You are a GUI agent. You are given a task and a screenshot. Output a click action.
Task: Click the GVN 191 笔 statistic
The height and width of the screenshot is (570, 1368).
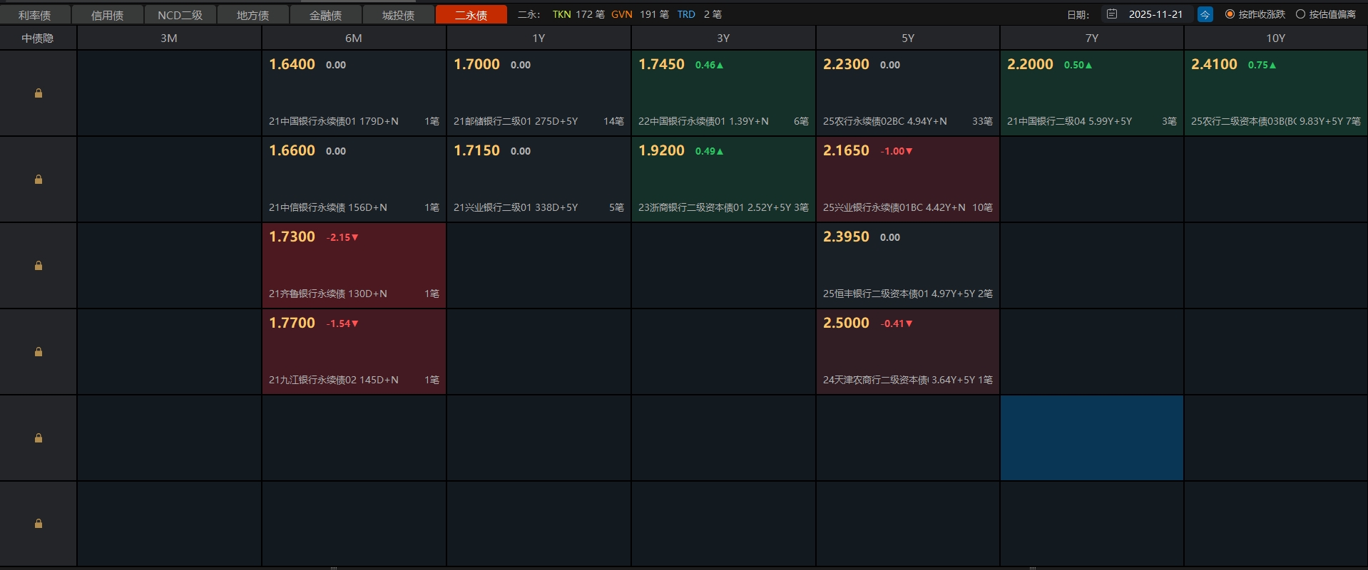point(640,14)
